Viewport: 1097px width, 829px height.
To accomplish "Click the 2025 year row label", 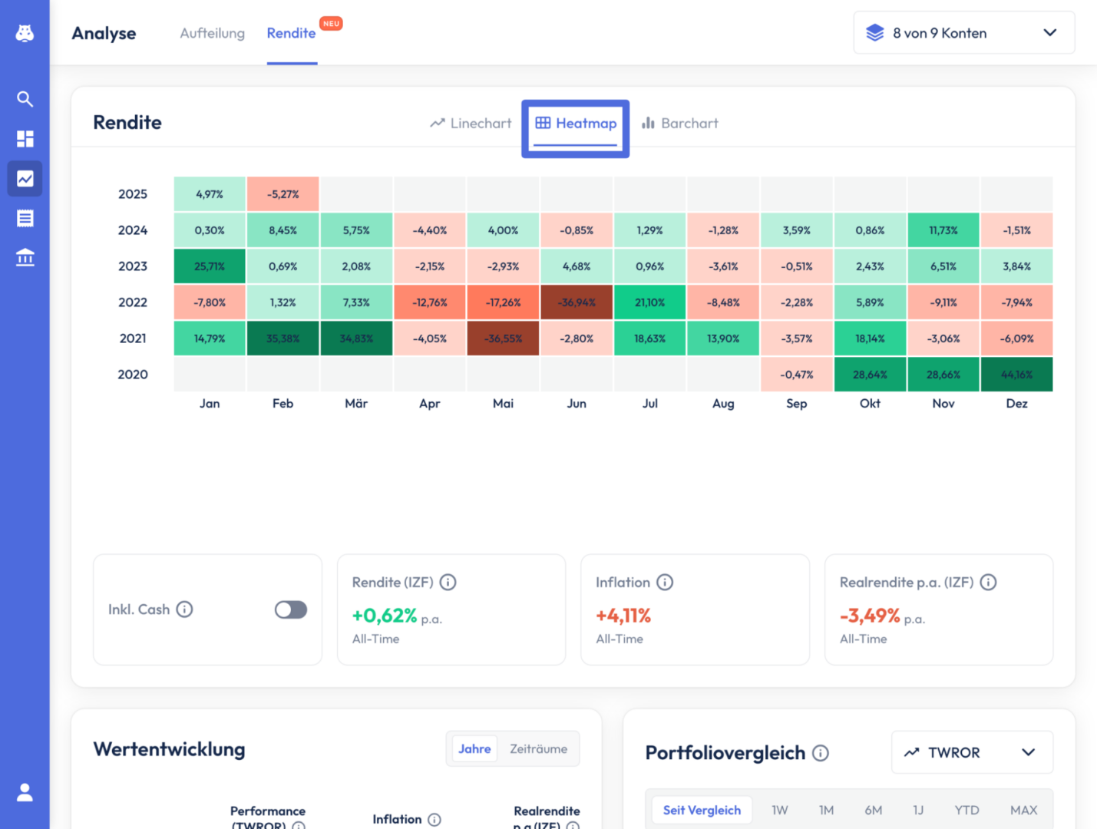I will click(x=133, y=194).
